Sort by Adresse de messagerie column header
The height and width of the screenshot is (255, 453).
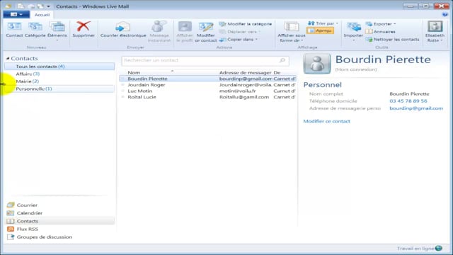(246, 72)
